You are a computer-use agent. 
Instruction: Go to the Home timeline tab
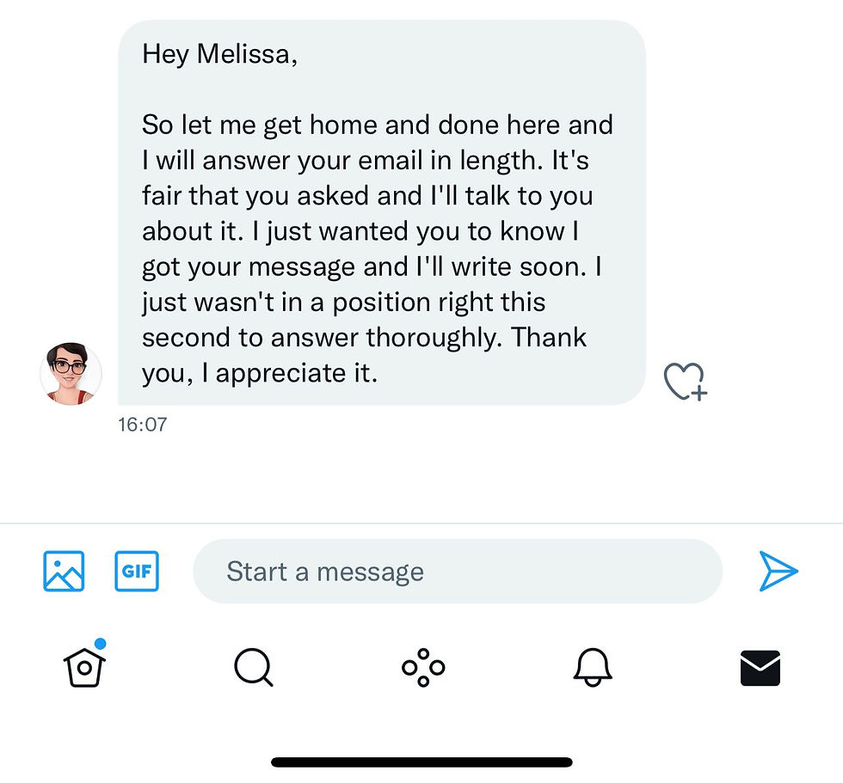pyautogui.click(x=84, y=668)
